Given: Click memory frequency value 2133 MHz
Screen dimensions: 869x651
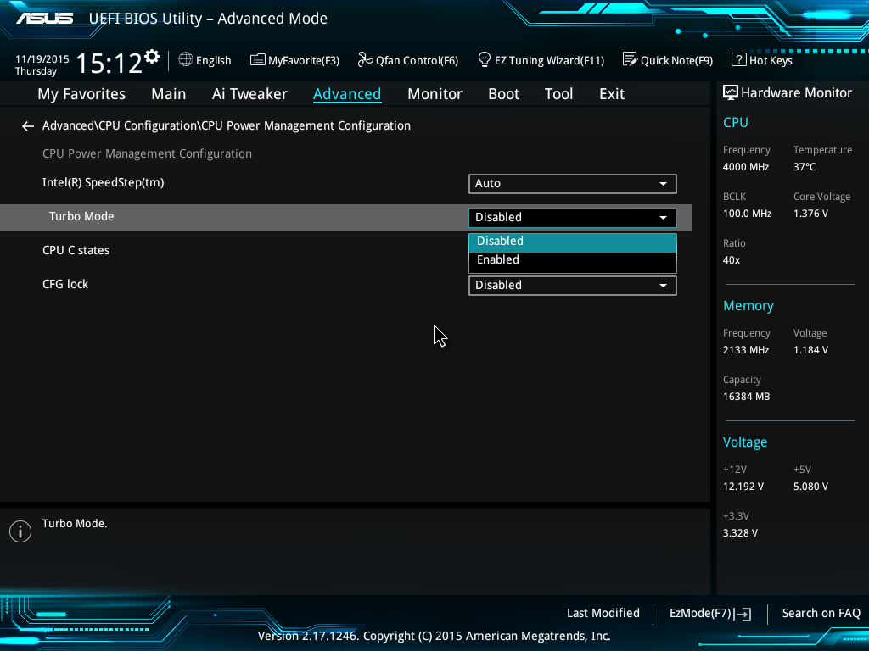Looking at the screenshot, I should click(x=746, y=350).
